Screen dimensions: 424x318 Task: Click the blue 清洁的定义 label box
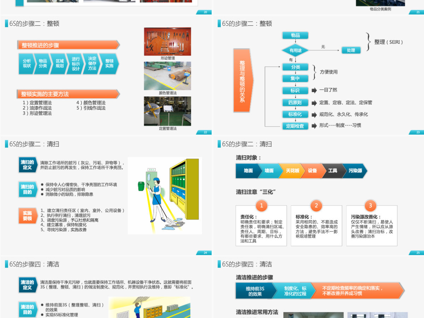[28, 285]
